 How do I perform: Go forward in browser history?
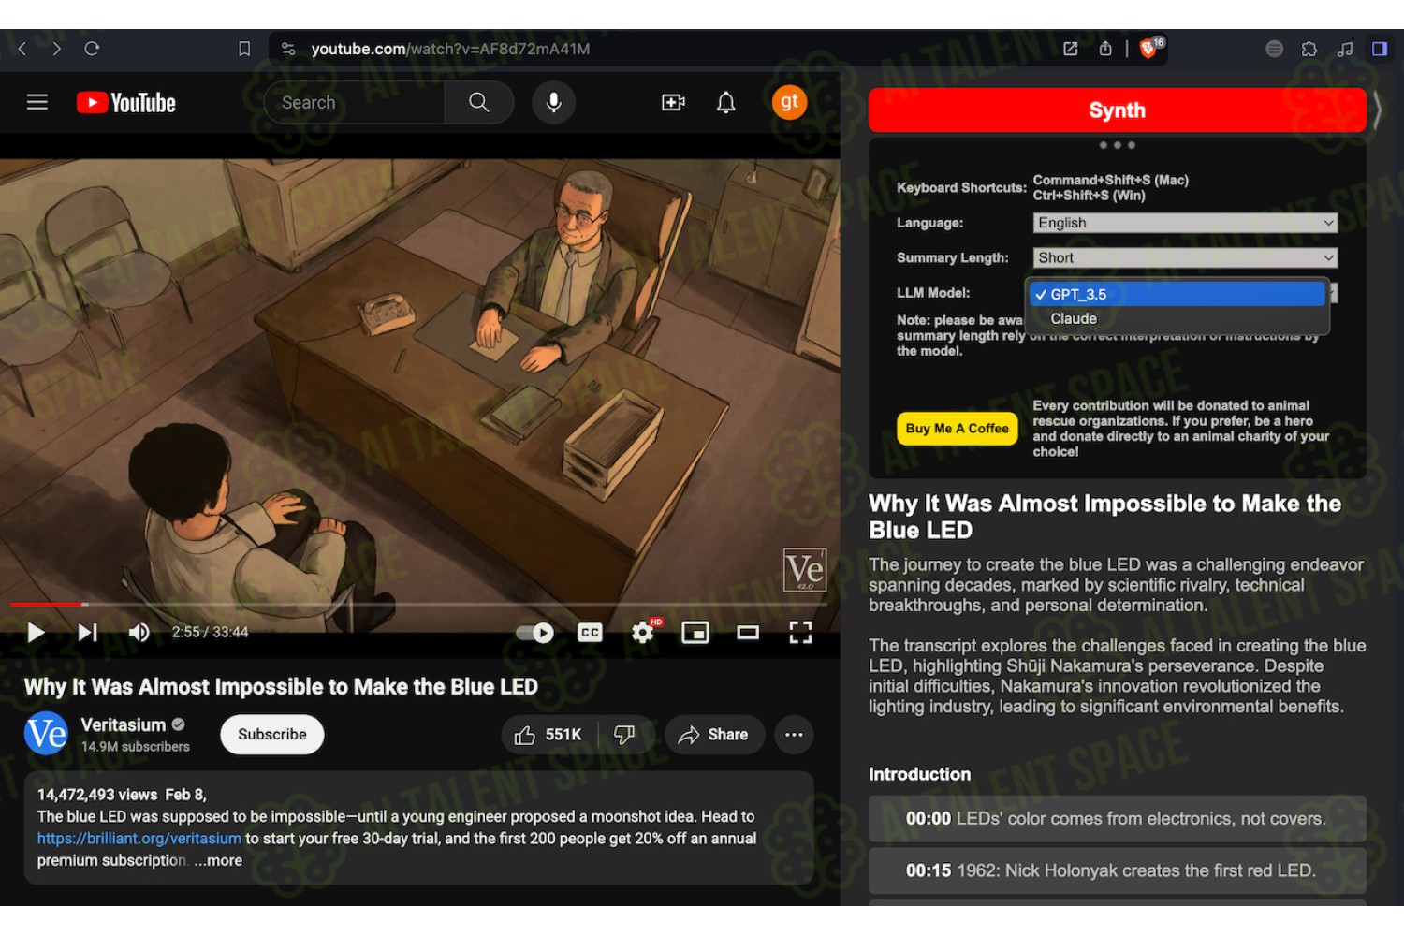56,49
